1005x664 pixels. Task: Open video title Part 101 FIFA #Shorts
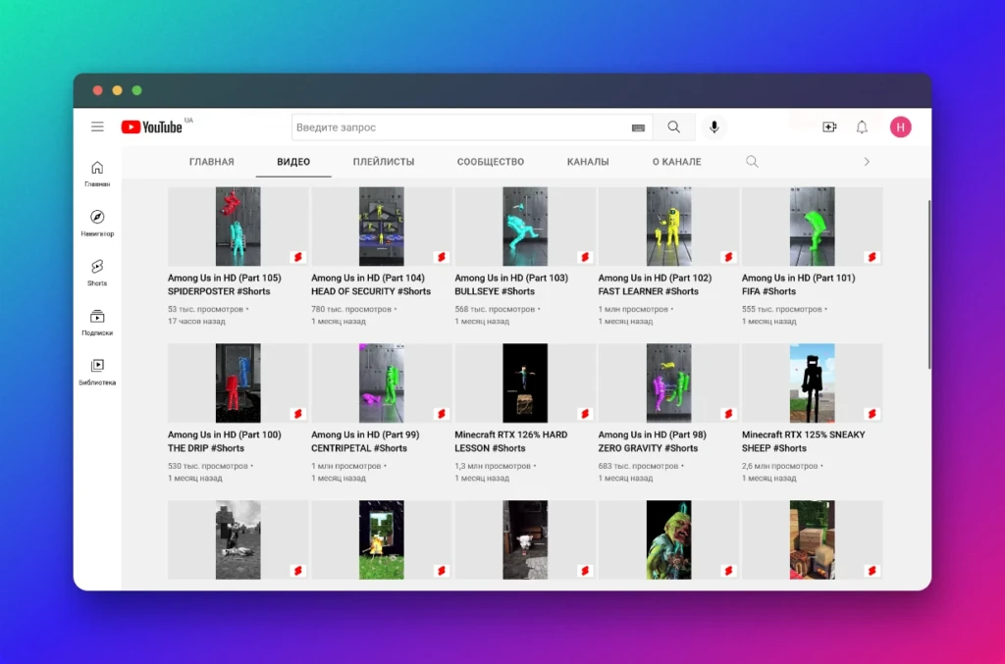[x=799, y=284]
